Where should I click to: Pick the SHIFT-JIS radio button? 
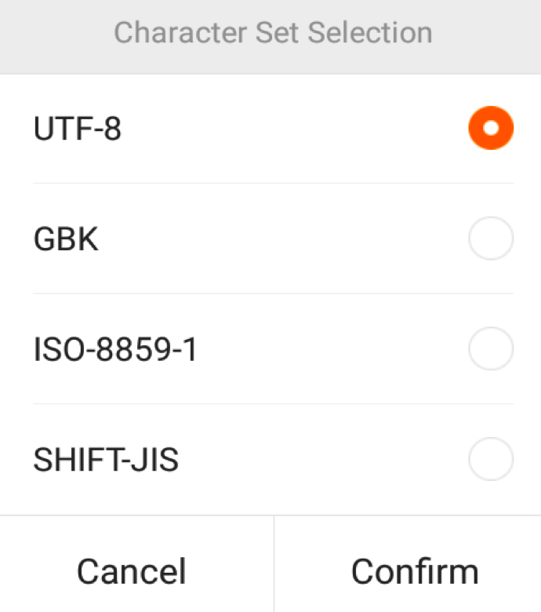[x=491, y=459]
